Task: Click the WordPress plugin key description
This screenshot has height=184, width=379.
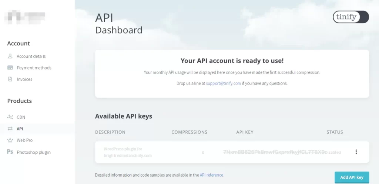Action: pos(128,152)
